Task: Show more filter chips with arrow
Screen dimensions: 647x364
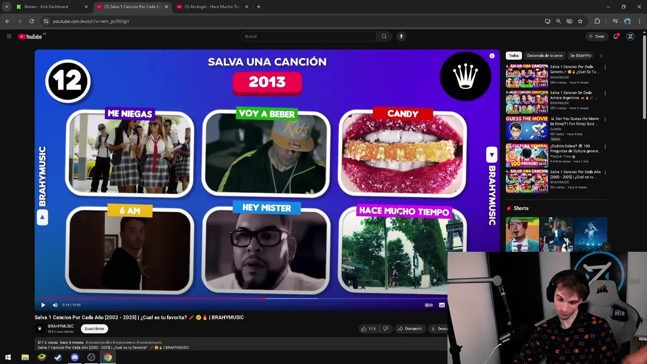Action: pos(601,56)
